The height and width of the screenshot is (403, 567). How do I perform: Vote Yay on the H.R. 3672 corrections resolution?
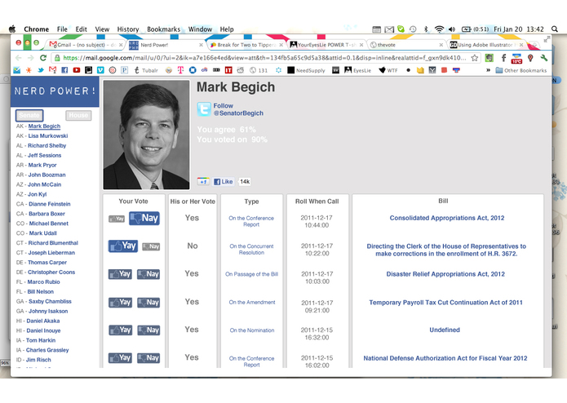pos(123,246)
